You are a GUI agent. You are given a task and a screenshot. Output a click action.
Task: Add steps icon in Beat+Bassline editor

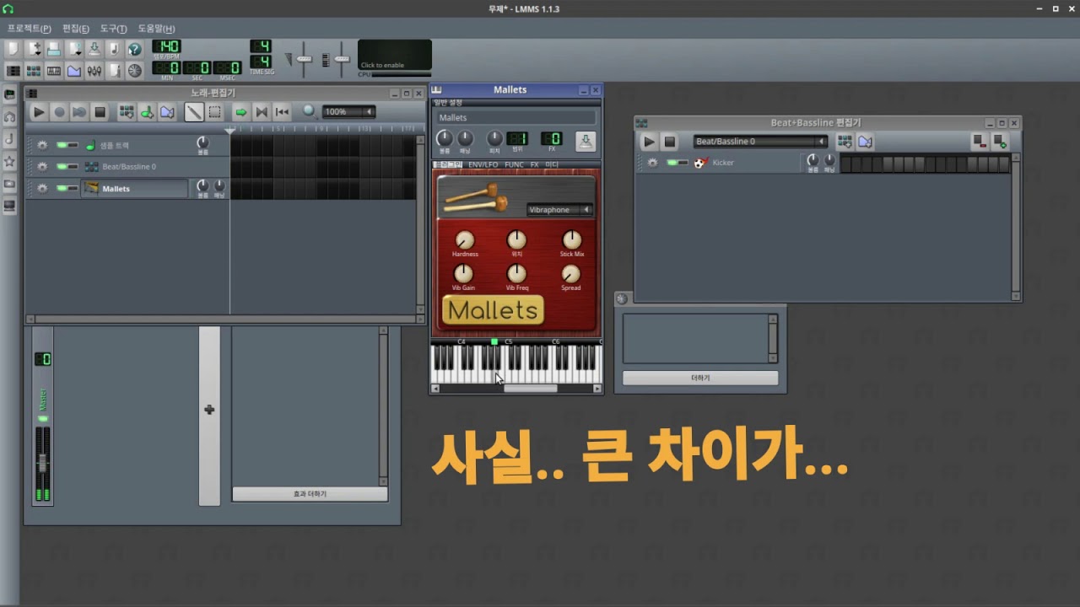[999, 142]
